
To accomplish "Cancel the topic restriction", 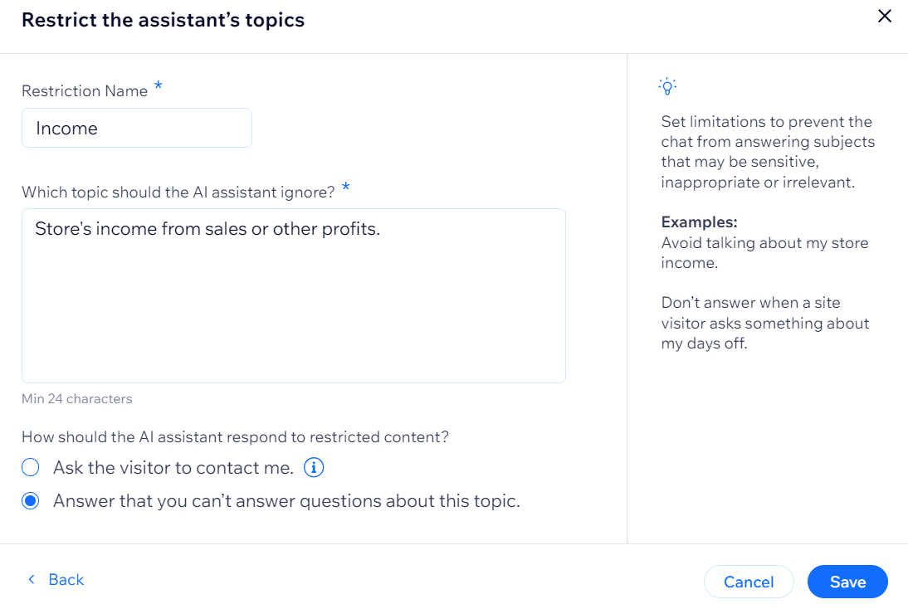I will [748, 582].
